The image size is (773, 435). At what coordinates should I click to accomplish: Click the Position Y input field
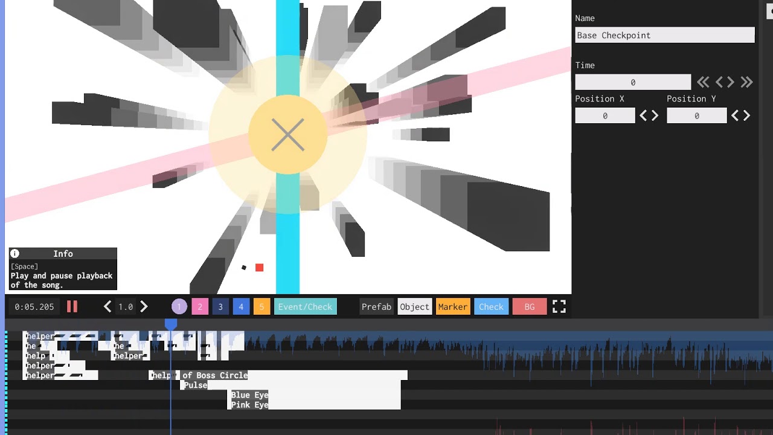coord(697,115)
